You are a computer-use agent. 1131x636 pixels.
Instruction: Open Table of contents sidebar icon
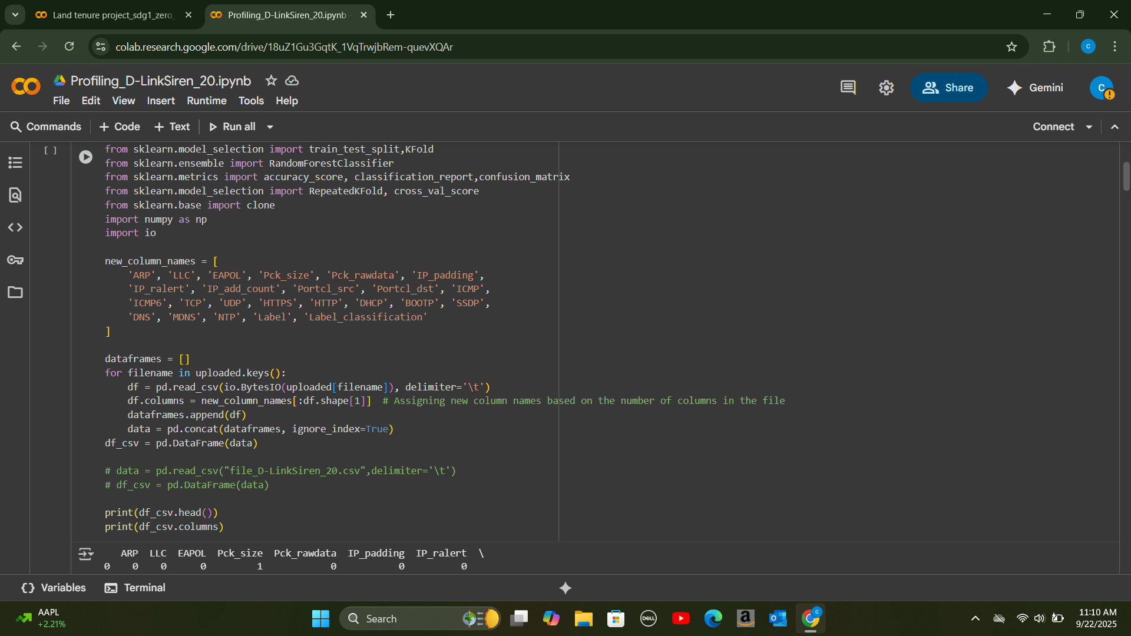pos(15,163)
